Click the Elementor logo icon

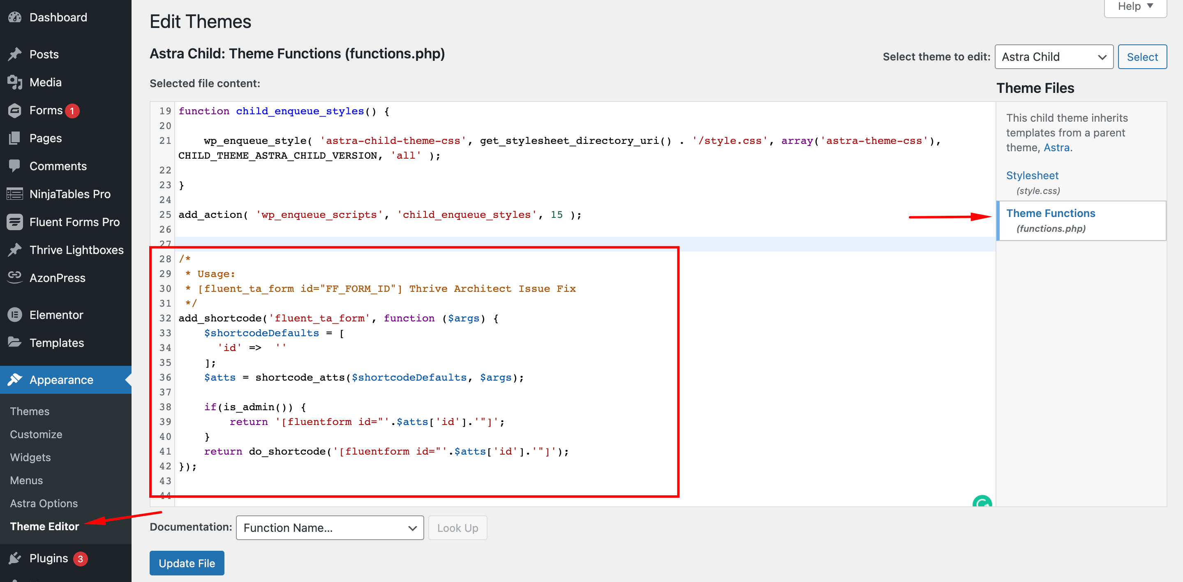click(x=15, y=315)
